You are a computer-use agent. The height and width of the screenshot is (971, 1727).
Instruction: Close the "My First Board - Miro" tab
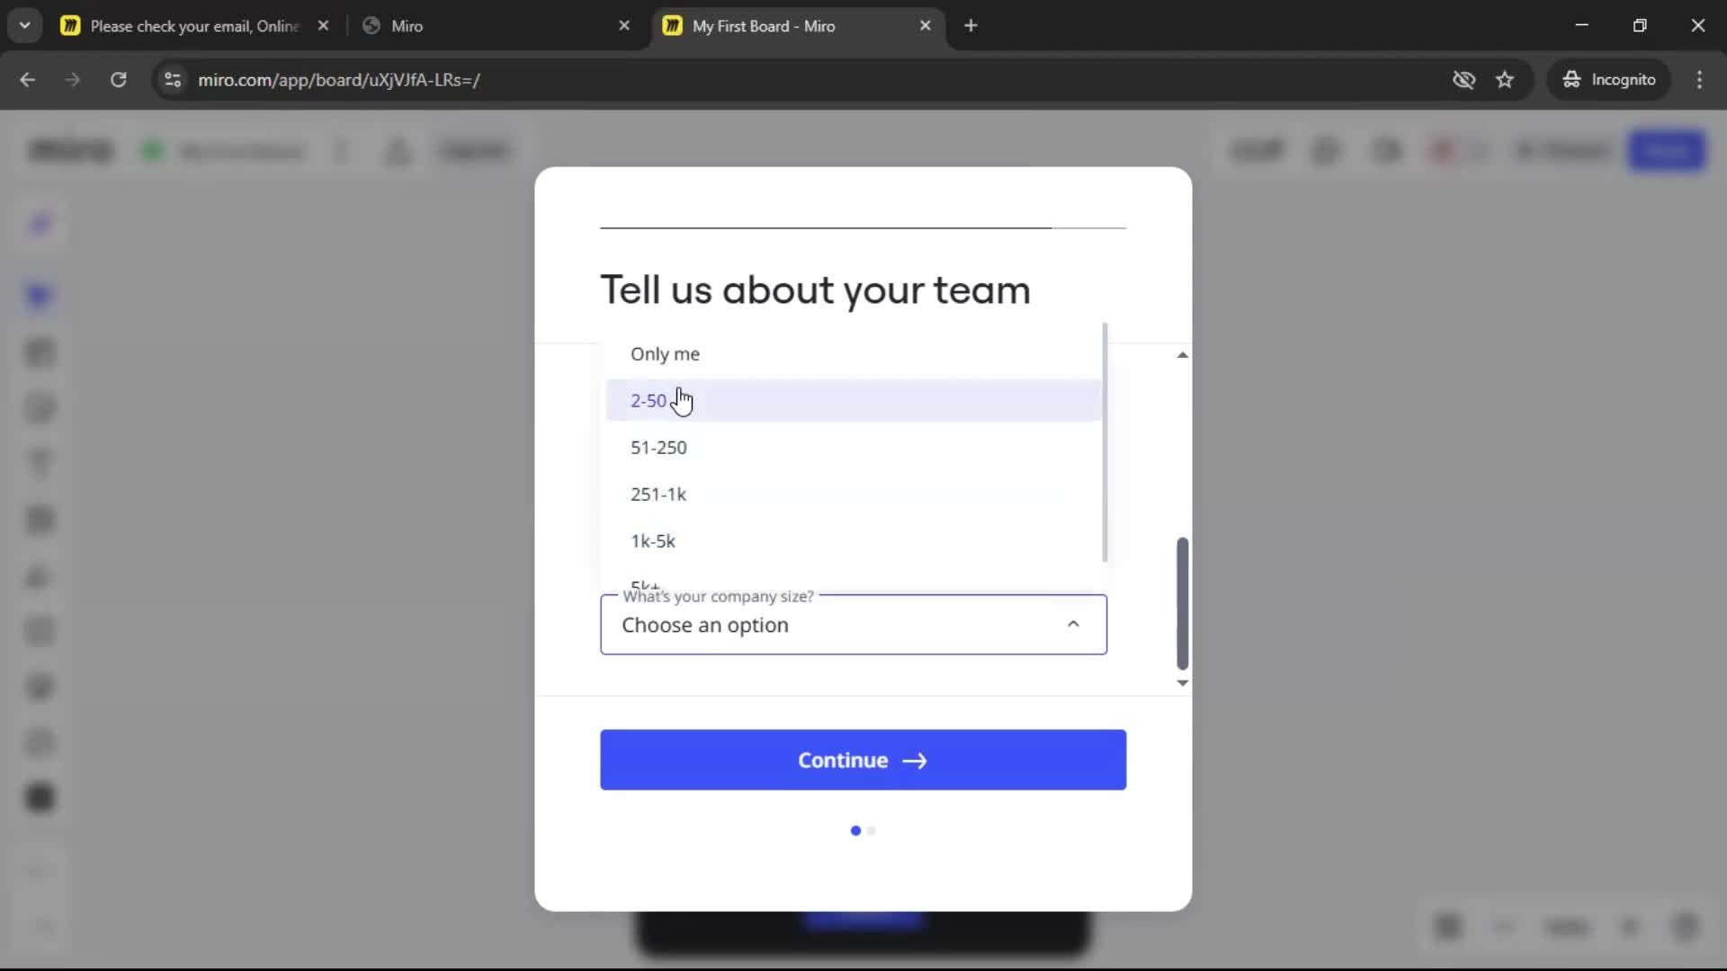(x=925, y=26)
